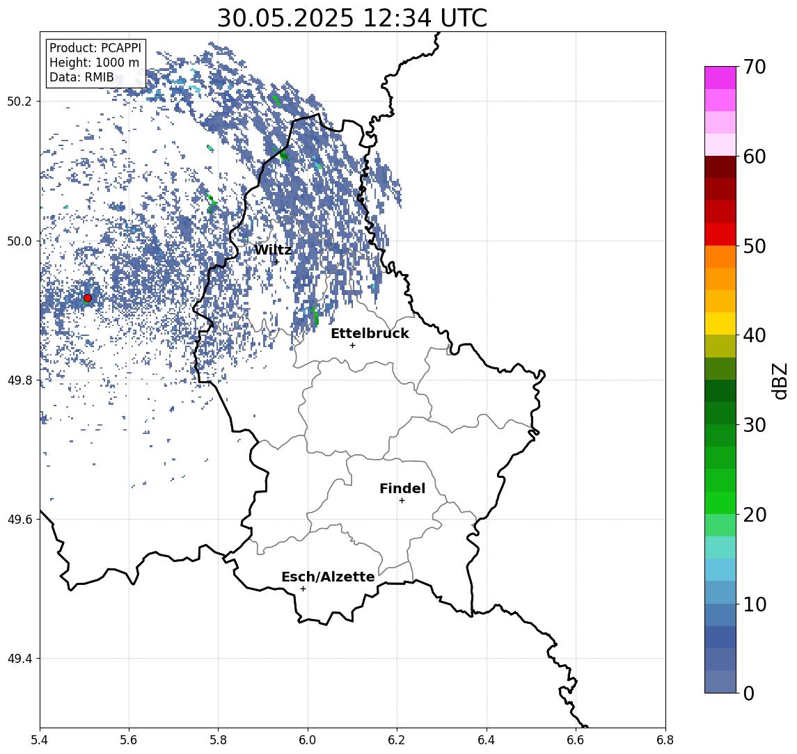Click the Esch/Alzette label
This screenshot has height=754, width=797.
click(328, 577)
